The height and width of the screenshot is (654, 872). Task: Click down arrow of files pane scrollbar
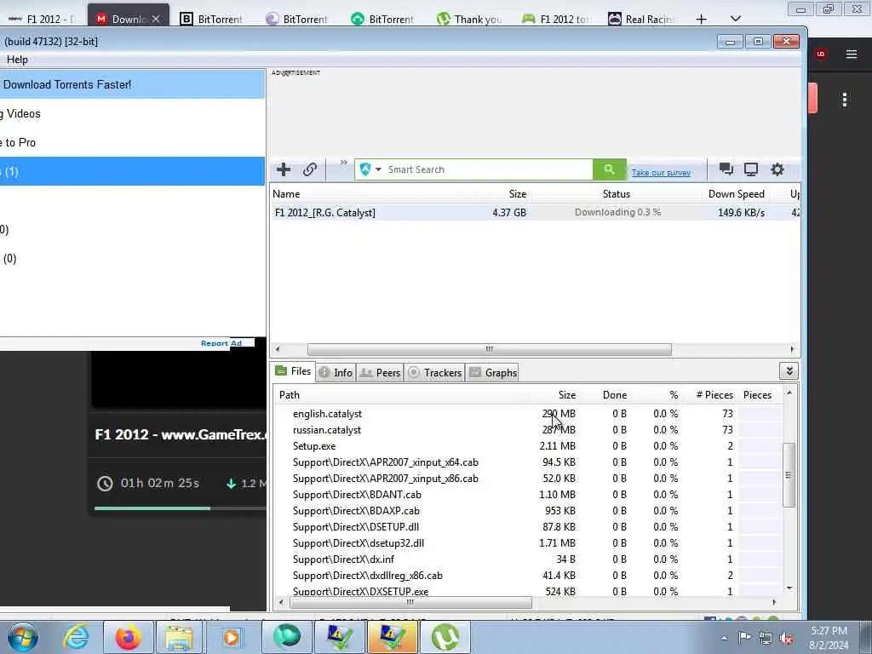pyautogui.click(x=789, y=588)
